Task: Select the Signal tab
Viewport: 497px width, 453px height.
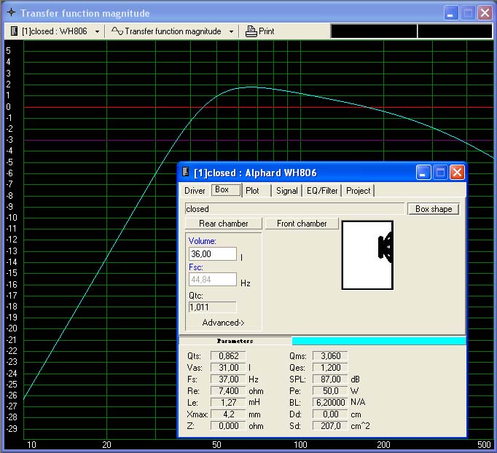Action: click(x=286, y=191)
